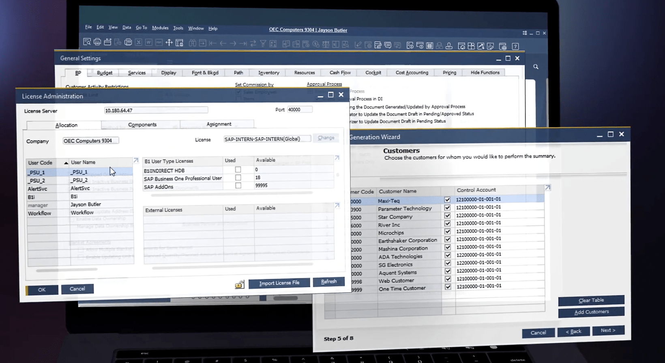Select the Earthshaker Corporation customer name
This screenshot has width=665, height=363.
[x=408, y=240]
